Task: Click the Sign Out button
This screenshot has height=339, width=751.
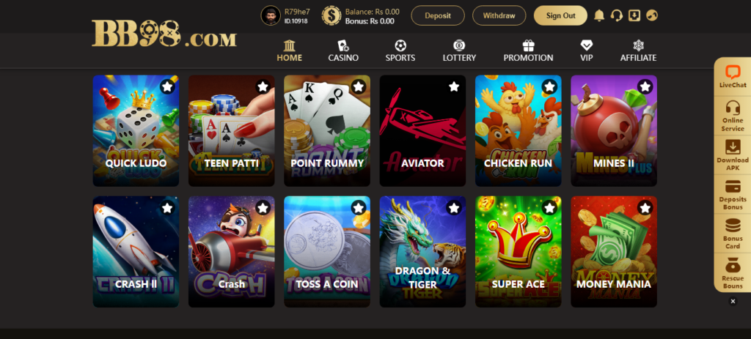Action: point(560,15)
